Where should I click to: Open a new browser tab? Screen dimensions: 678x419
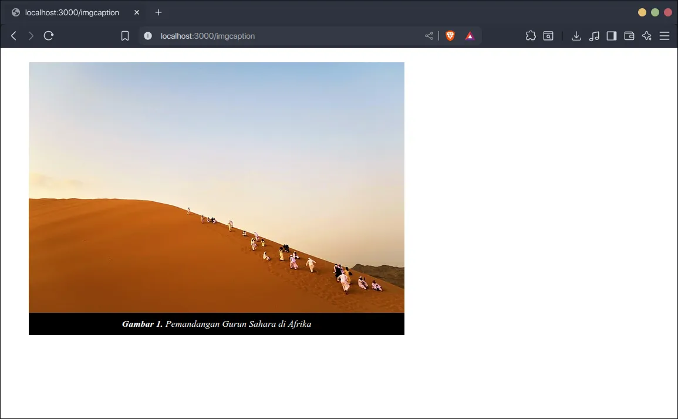coord(158,12)
